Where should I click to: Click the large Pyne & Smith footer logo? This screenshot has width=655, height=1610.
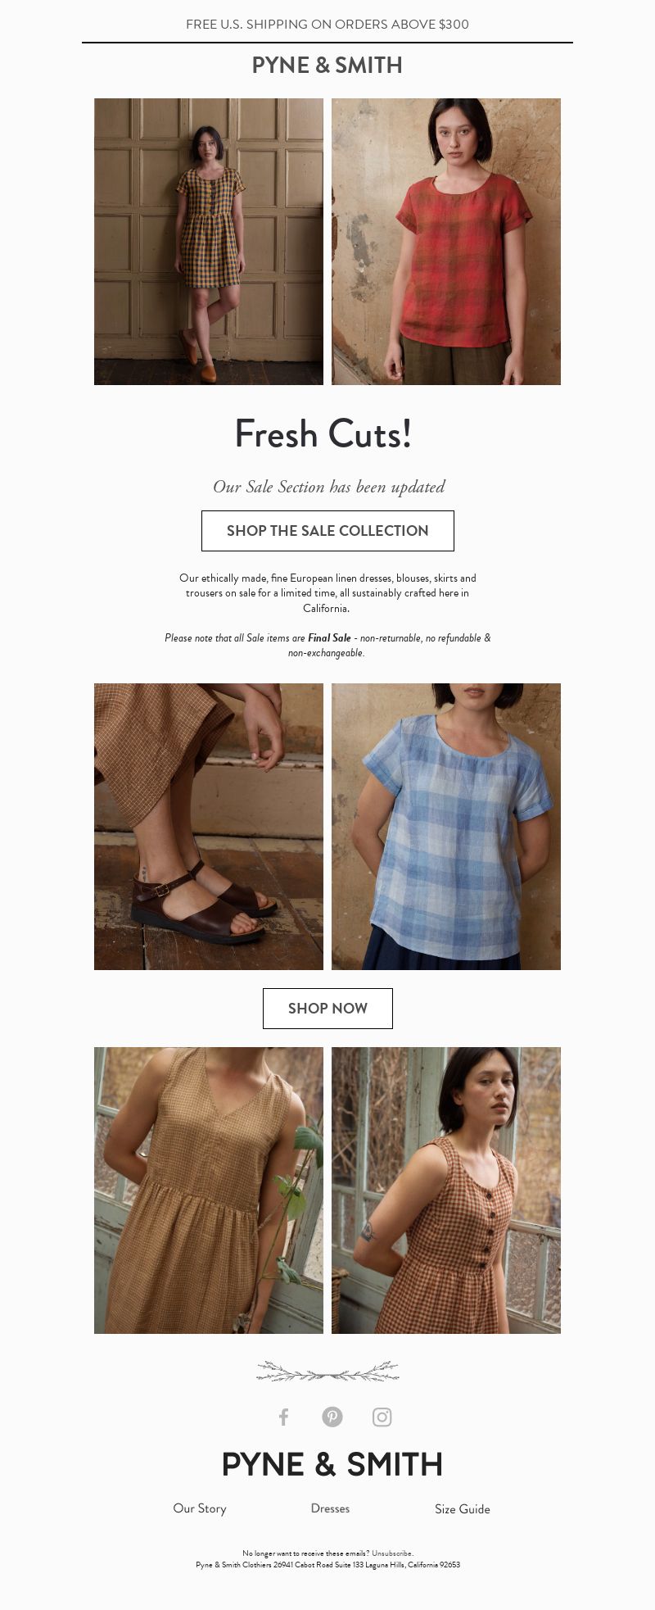[332, 1464]
